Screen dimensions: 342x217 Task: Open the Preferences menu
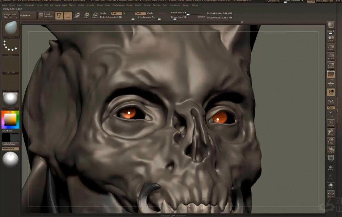pyautogui.click(x=118, y=5)
